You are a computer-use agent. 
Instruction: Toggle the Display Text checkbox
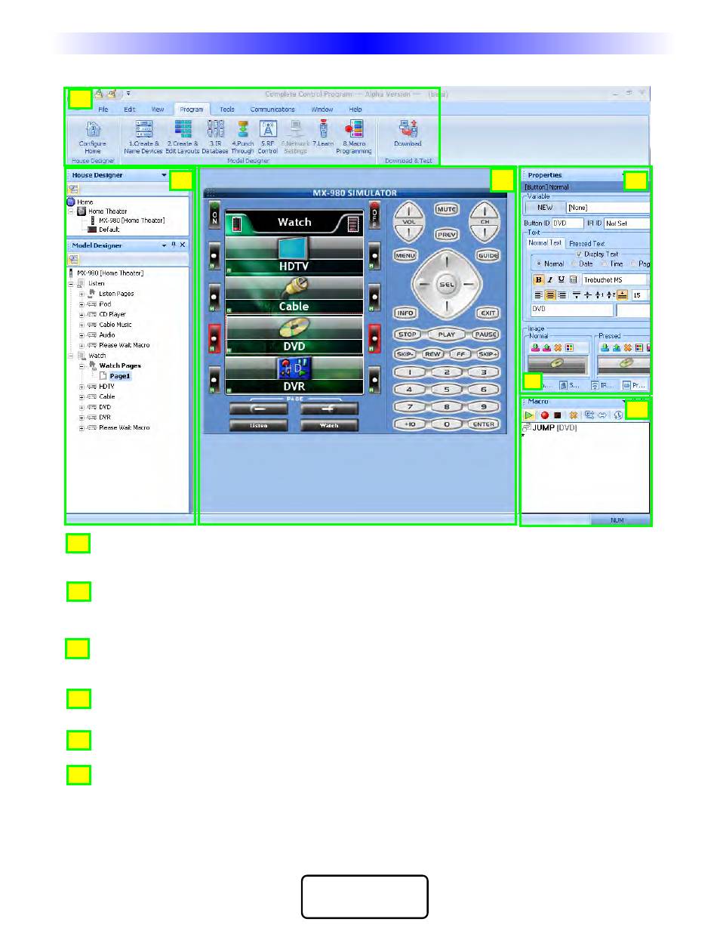pos(579,254)
